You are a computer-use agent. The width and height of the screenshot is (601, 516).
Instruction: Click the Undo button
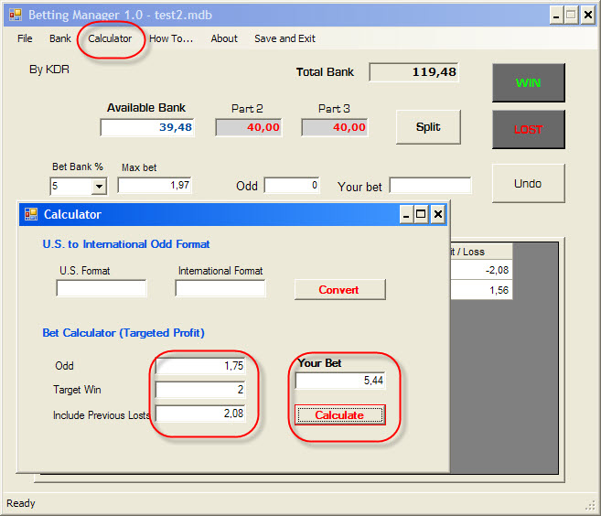coord(528,184)
